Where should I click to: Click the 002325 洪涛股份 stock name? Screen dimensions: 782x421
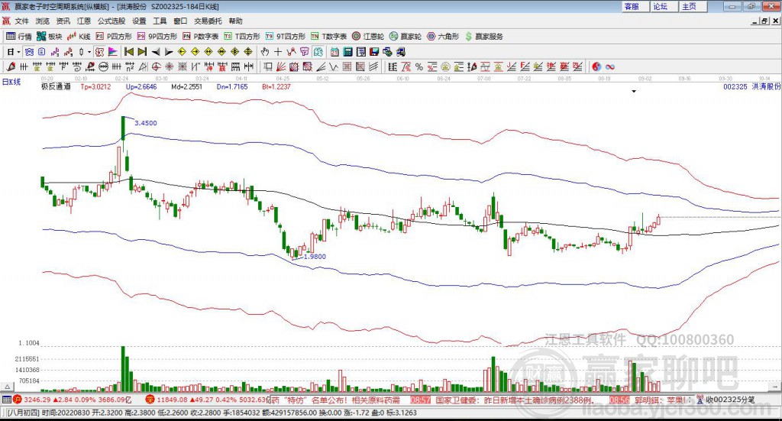point(751,86)
